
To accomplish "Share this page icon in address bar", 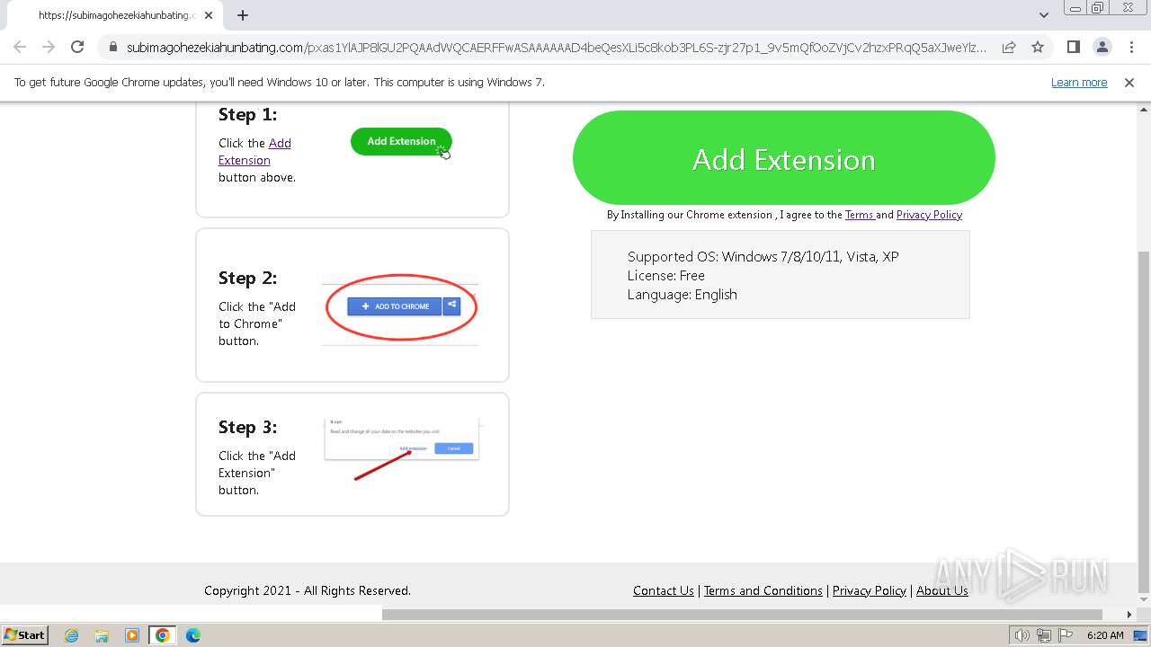I will pyautogui.click(x=1009, y=47).
